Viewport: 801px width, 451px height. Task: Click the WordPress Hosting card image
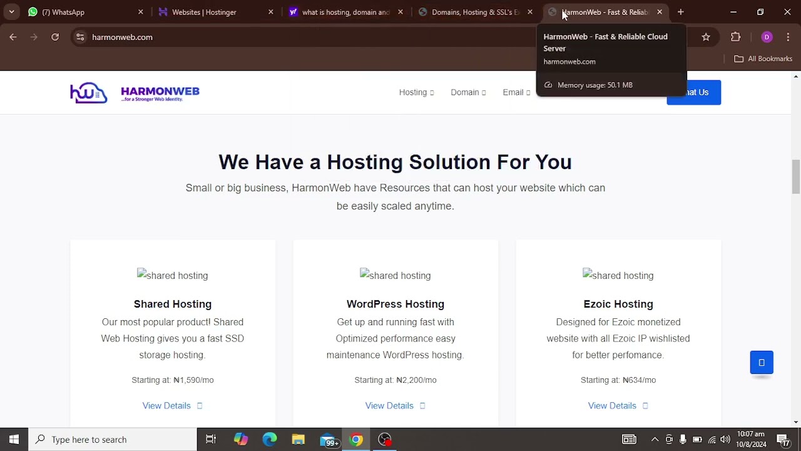(395, 275)
